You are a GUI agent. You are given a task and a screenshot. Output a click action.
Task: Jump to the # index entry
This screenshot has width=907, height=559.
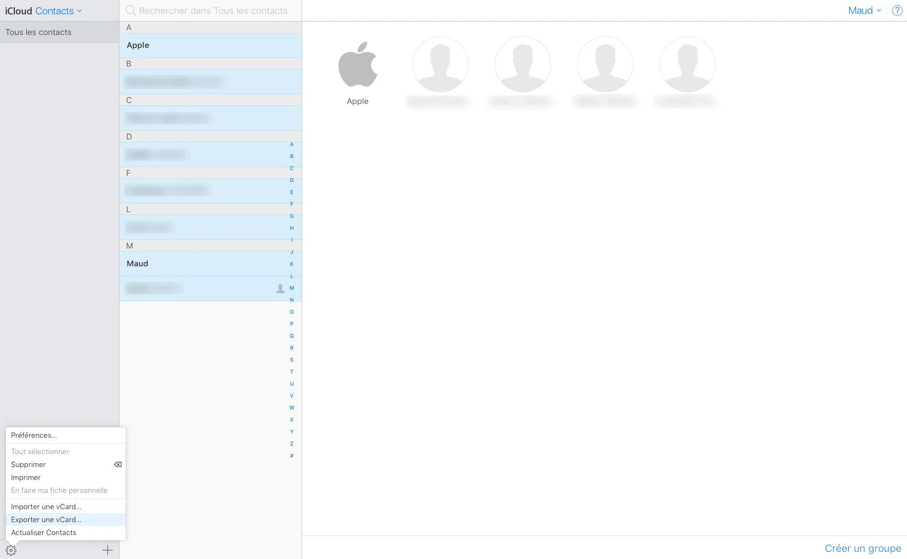[x=292, y=456]
